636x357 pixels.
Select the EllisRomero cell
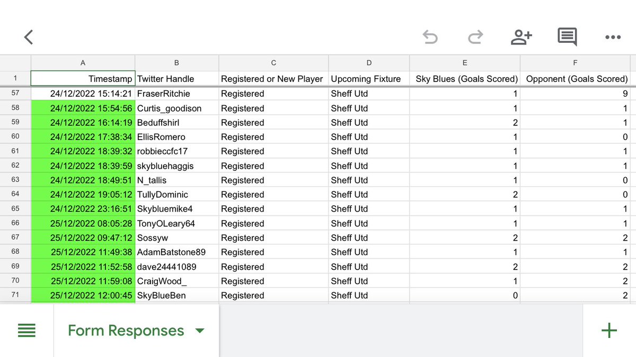point(176,137)
